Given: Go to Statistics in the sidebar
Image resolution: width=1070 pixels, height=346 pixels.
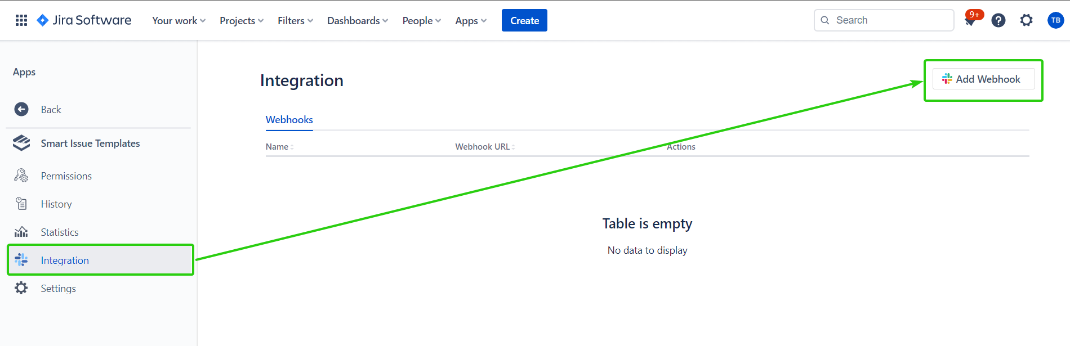Looking at the screenshot, I should [x=60, y=232].
